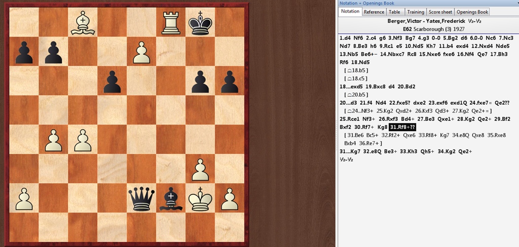Open the Table tab
The image size is (519, 247).
click(394, 12)
